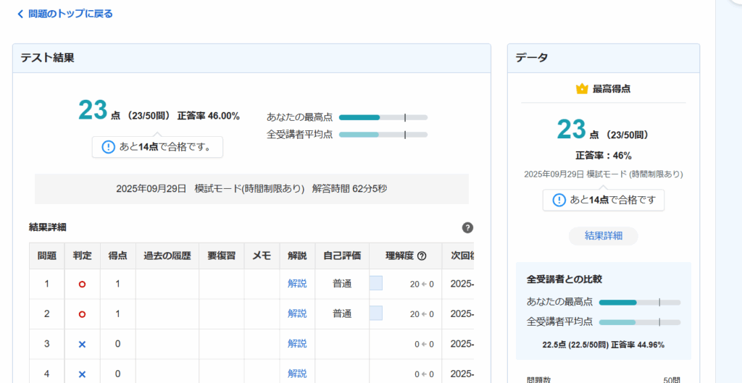Open 自己評価 普通 selector for question 2
This screenshot has height=383, width=742.
(x=342, y=314)
